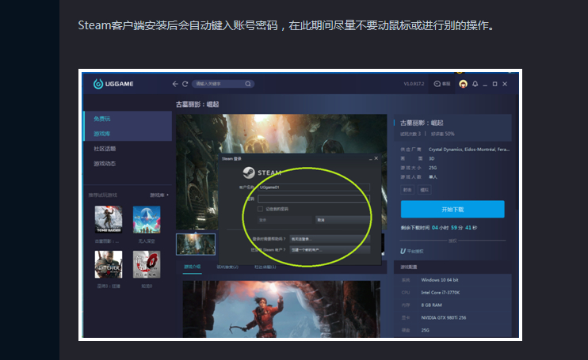
Task: Click the Steam account name field
Action: pyautogui.click(x=314, y=187)
